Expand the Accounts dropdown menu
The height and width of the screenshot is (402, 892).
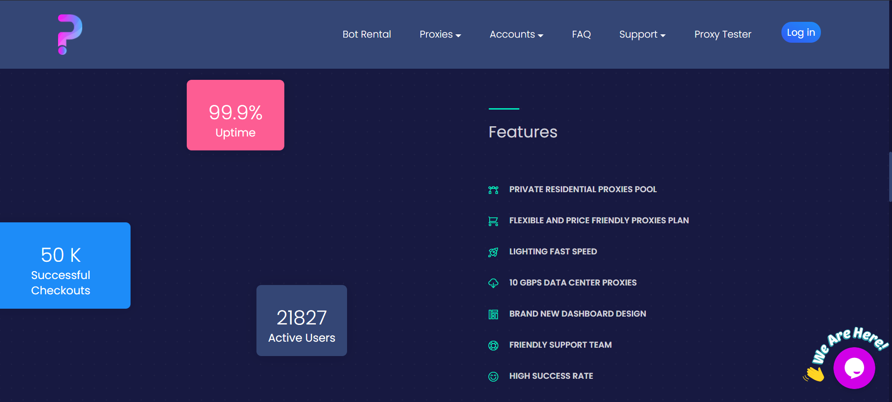pos(516,34)
